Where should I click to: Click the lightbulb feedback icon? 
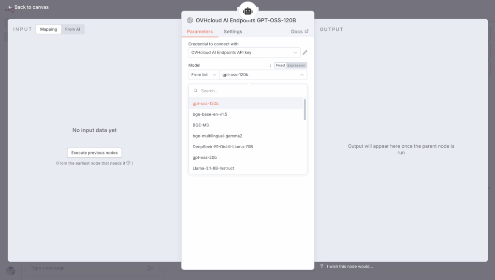[322, 266]
